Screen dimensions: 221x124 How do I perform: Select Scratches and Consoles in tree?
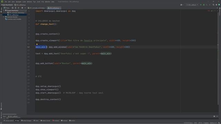(13, 19)
